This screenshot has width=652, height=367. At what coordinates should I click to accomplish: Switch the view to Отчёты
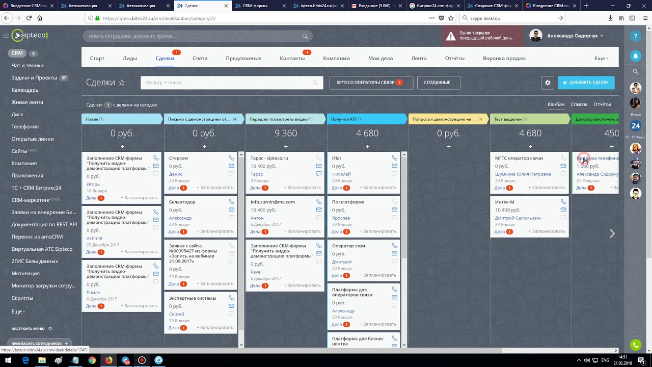coord(602,104)
